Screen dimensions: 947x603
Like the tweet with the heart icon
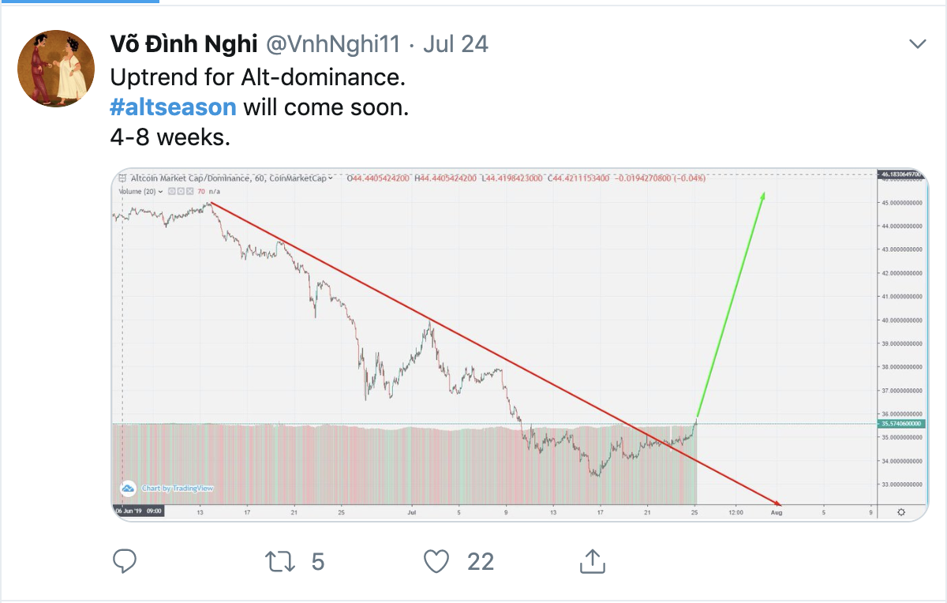(x=436, y=561)
